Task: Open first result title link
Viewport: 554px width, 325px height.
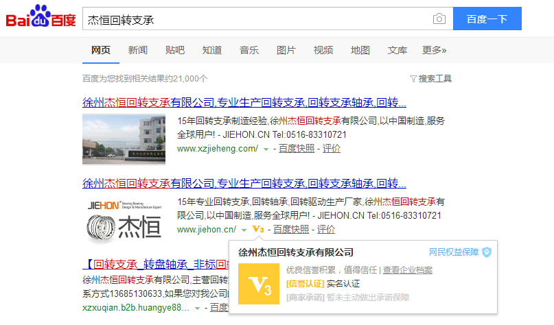Action: (x=244, y=102)
